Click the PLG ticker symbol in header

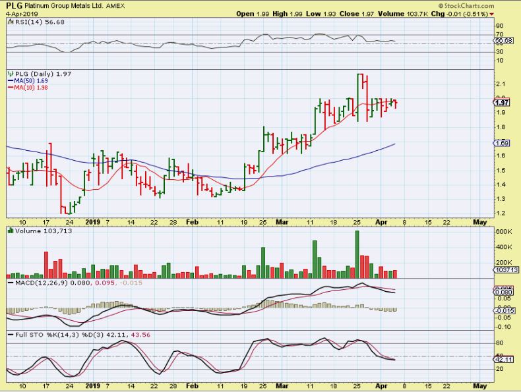coord(15,6)
